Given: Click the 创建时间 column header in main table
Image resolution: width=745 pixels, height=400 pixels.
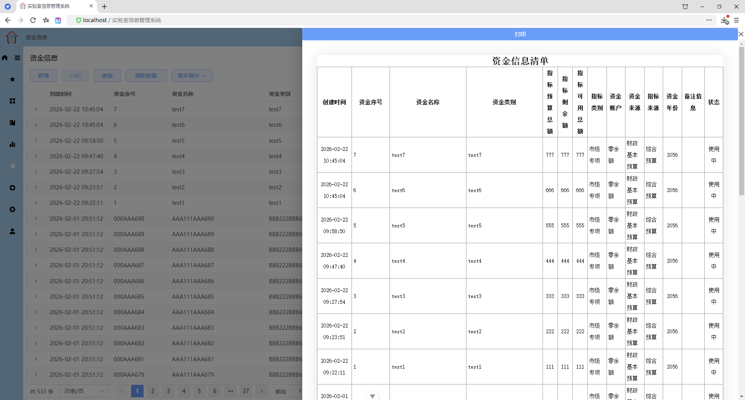Looking at the screenshot, I should pyautogui.click(x=61, y=94).
